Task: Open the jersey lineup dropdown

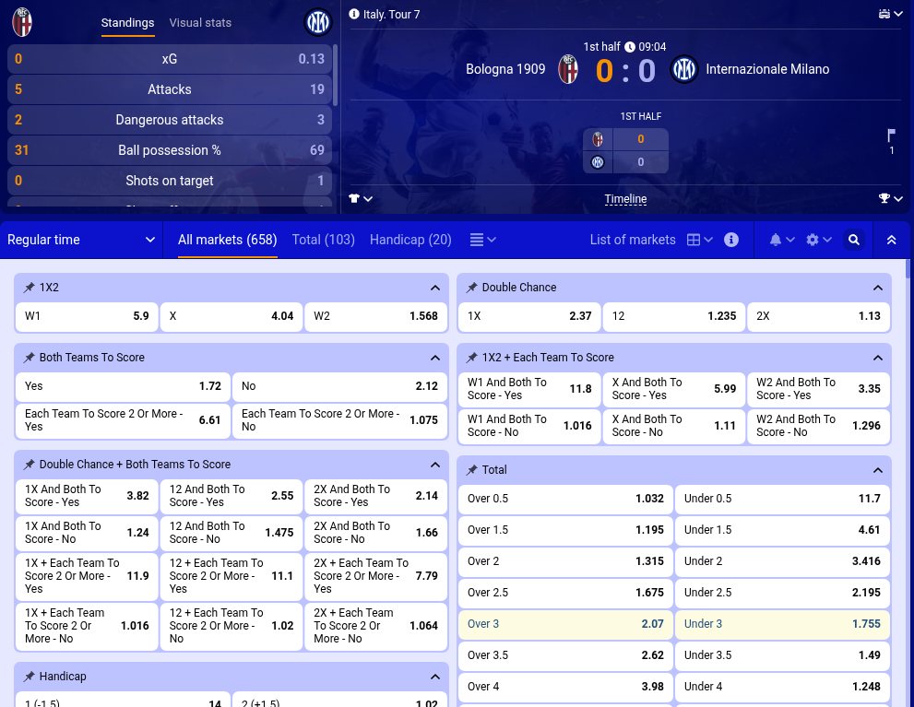Action: point(361,198)
